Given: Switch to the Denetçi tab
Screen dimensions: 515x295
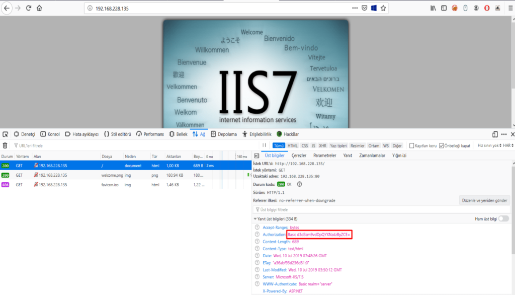Looking at the screenshot, I should pos(25,134).
